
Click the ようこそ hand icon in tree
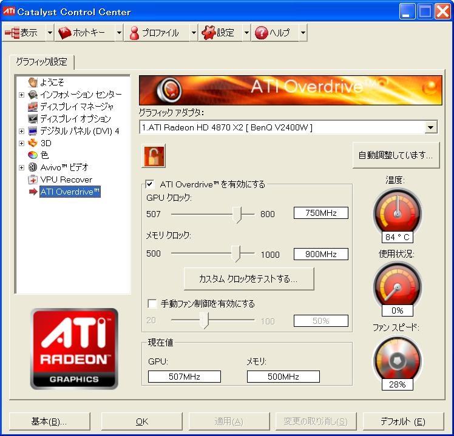pyautogui.click(x=33, y=82)
